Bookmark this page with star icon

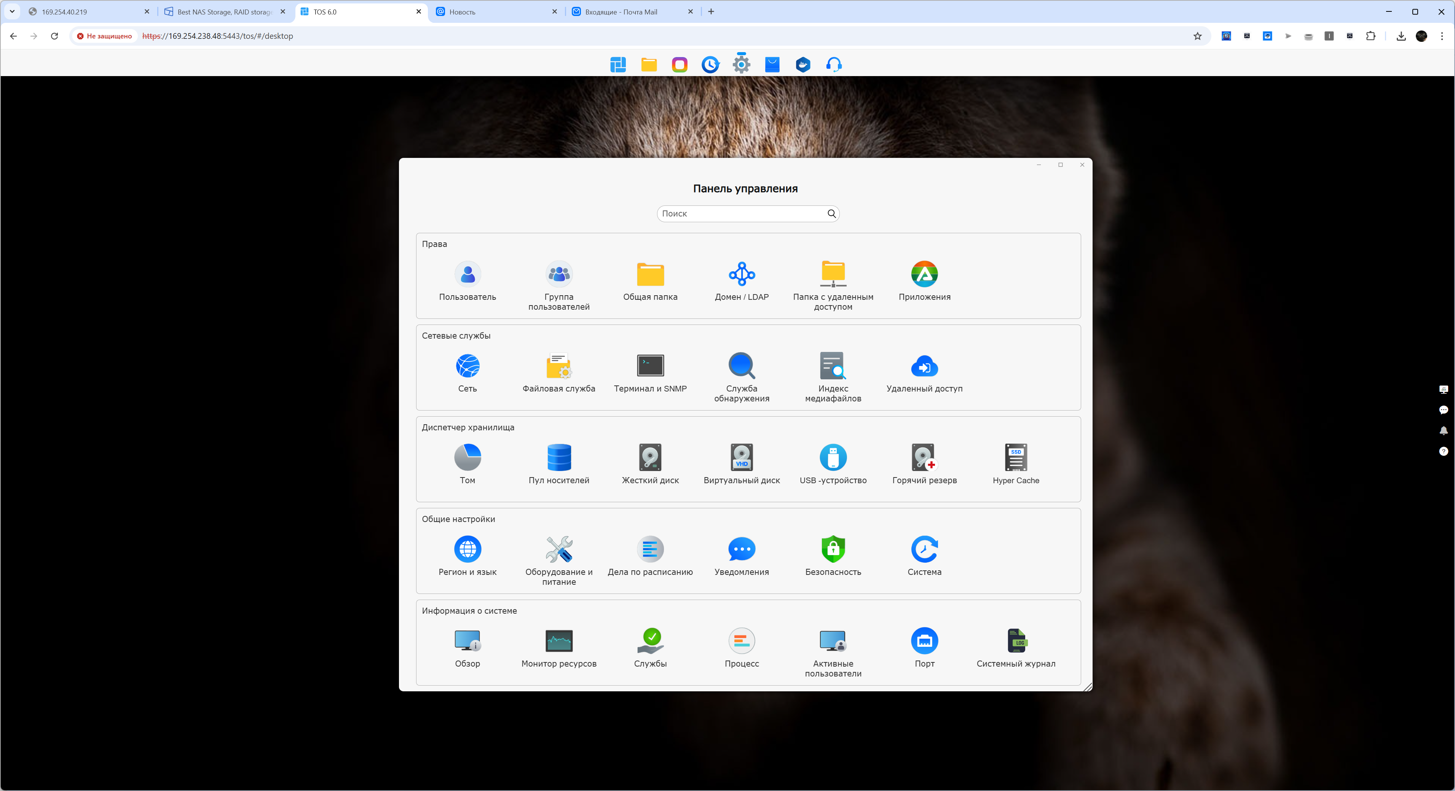(1197, 36)
